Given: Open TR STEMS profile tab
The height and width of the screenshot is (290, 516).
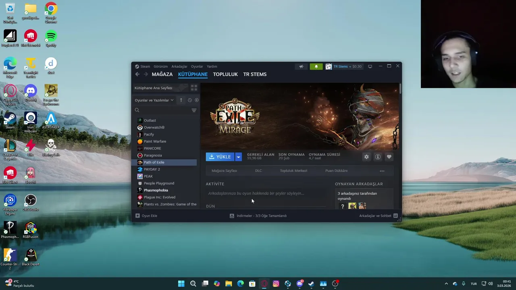Looking at the screenshot, I should pyautogui.click(x=255, y=74).
